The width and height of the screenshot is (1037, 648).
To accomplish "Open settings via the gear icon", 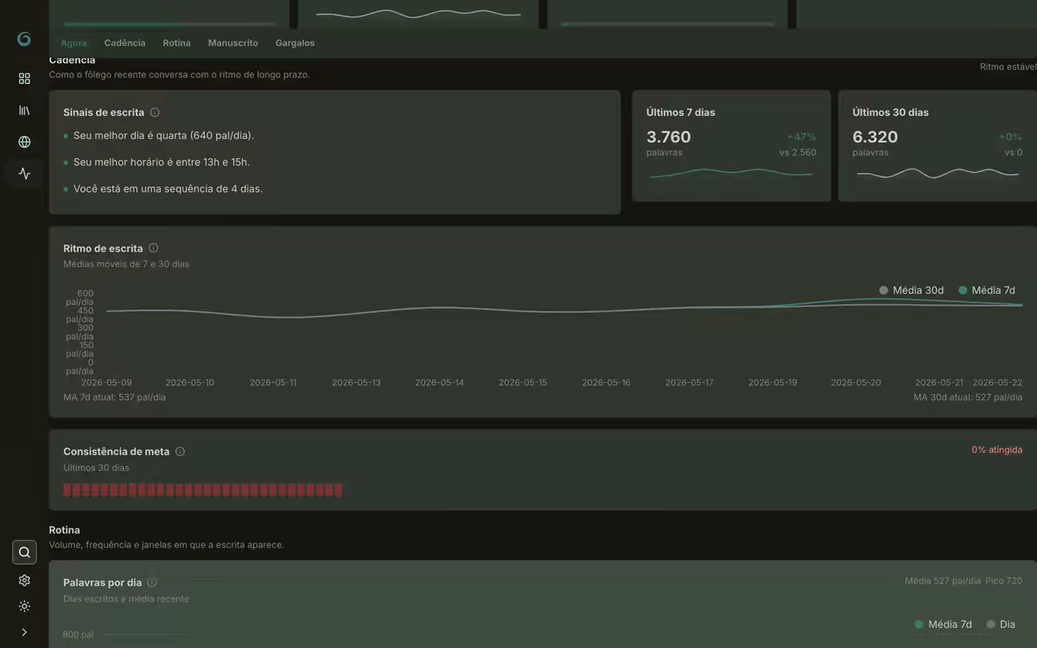I will (24, 581).
